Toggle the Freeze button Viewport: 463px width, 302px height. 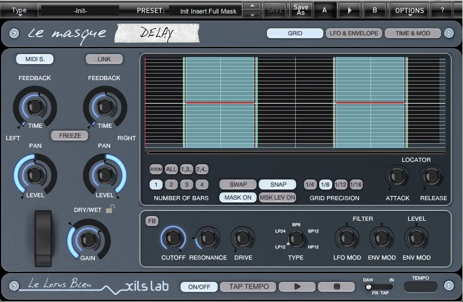point(70,135)
